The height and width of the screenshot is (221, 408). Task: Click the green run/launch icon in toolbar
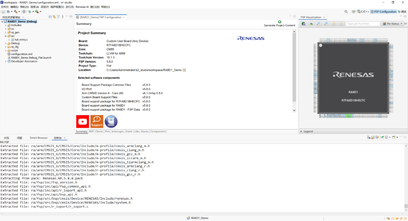tap(37, 12)
